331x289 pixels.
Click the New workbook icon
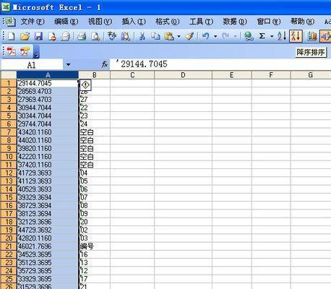coord(12,36)
